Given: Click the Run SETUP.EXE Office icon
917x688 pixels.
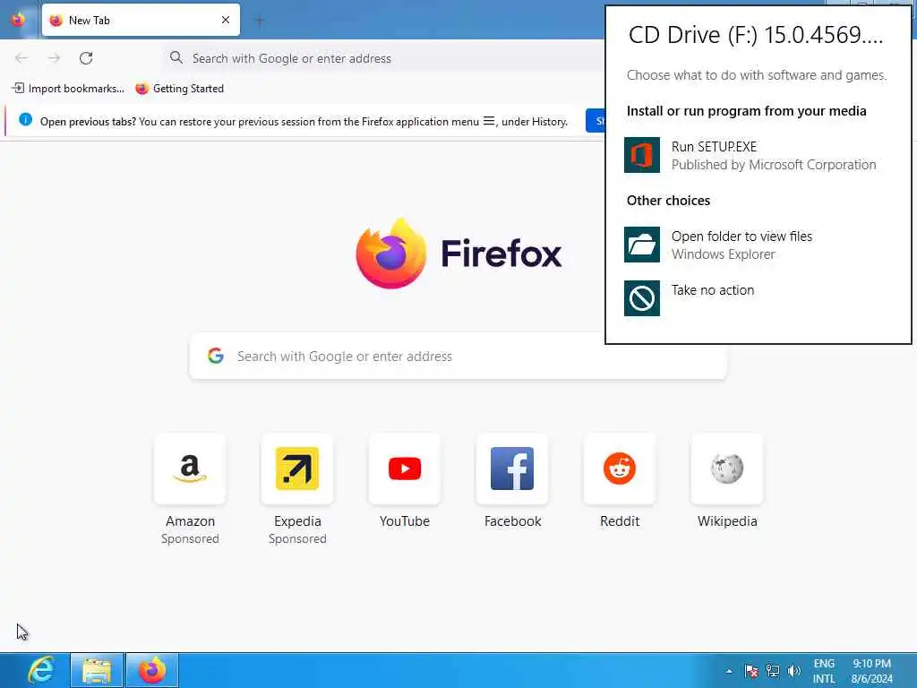Looking at the screenshot, I should pos(641,155).
